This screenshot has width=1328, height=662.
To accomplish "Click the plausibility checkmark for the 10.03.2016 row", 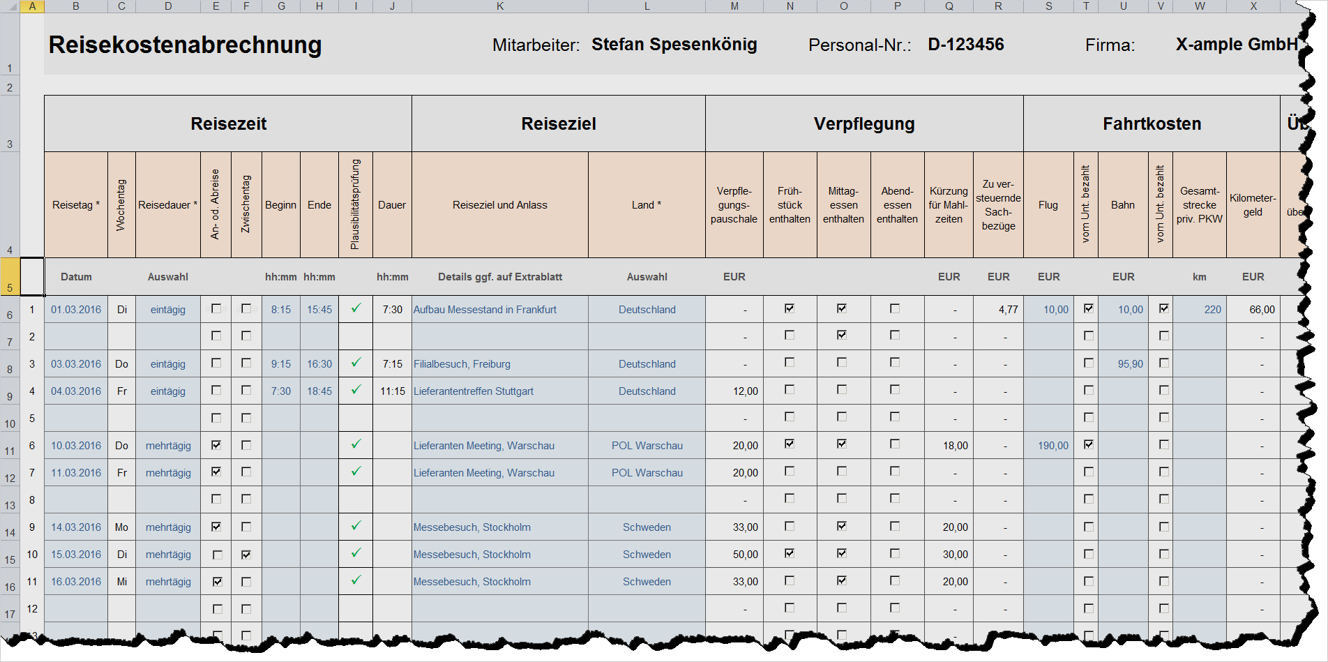I will click(356, 444).
